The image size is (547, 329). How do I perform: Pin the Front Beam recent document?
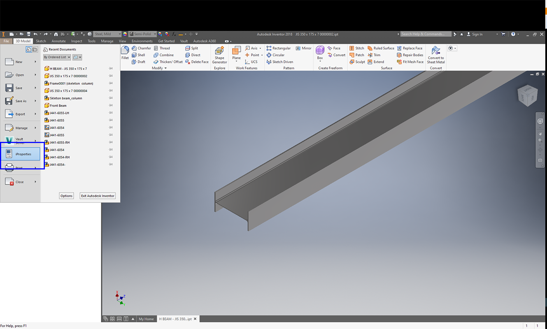(x=111, y=106)
